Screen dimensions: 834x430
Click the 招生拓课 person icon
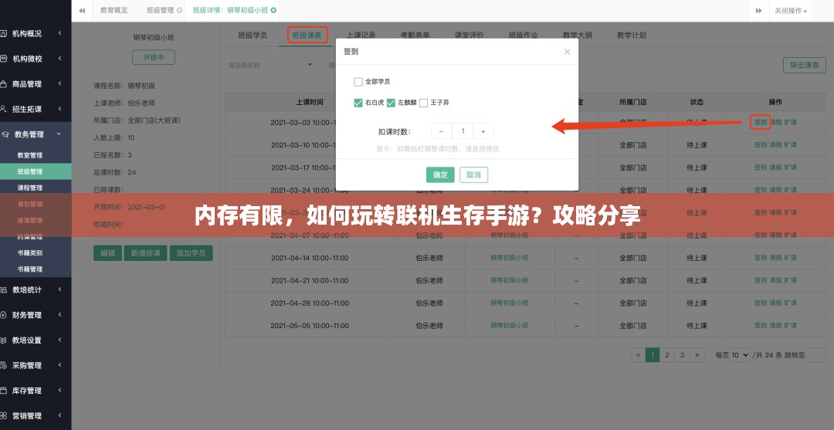click(3, 109)
